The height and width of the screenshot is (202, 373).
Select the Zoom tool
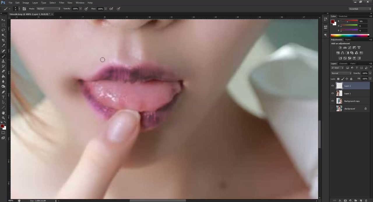click(x=3, y=118)
